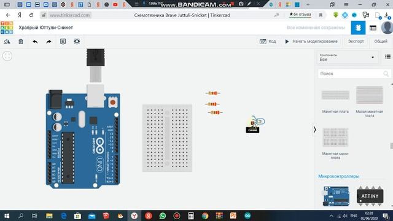Image resolution: width=393 pixels, height=221 pixels.
Task: Zoom to fit all components
Action: pos(7,56)
